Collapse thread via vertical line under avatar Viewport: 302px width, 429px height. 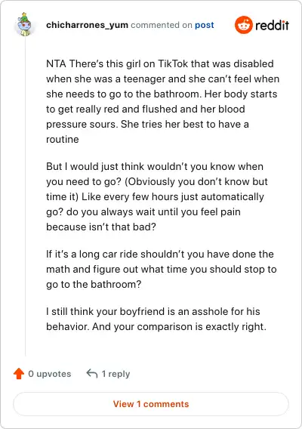tap(25, 196)
